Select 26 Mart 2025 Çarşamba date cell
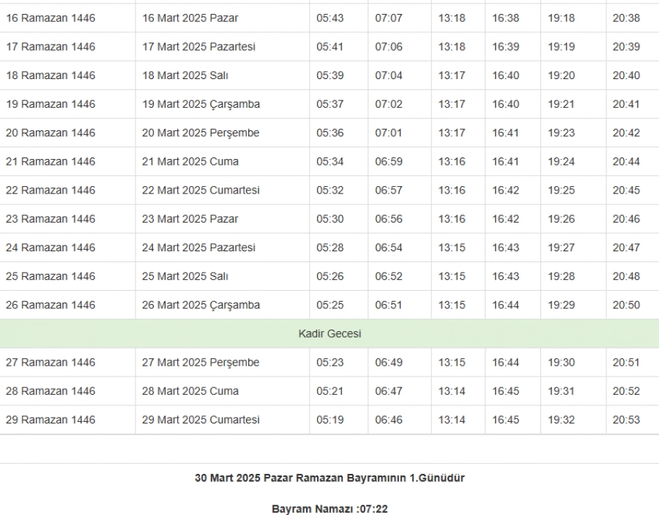Image resolution: width=659 pixels, height=515 pixels. [201, 305]
